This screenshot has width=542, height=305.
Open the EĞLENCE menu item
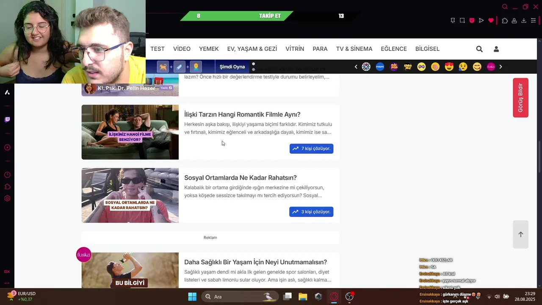(x=394, y=49)
